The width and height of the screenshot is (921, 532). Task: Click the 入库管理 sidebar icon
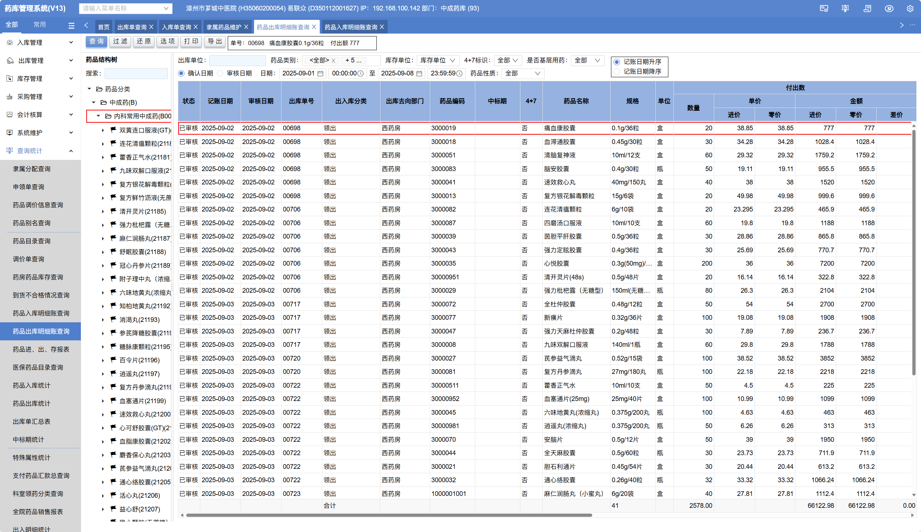click(10, 42)
